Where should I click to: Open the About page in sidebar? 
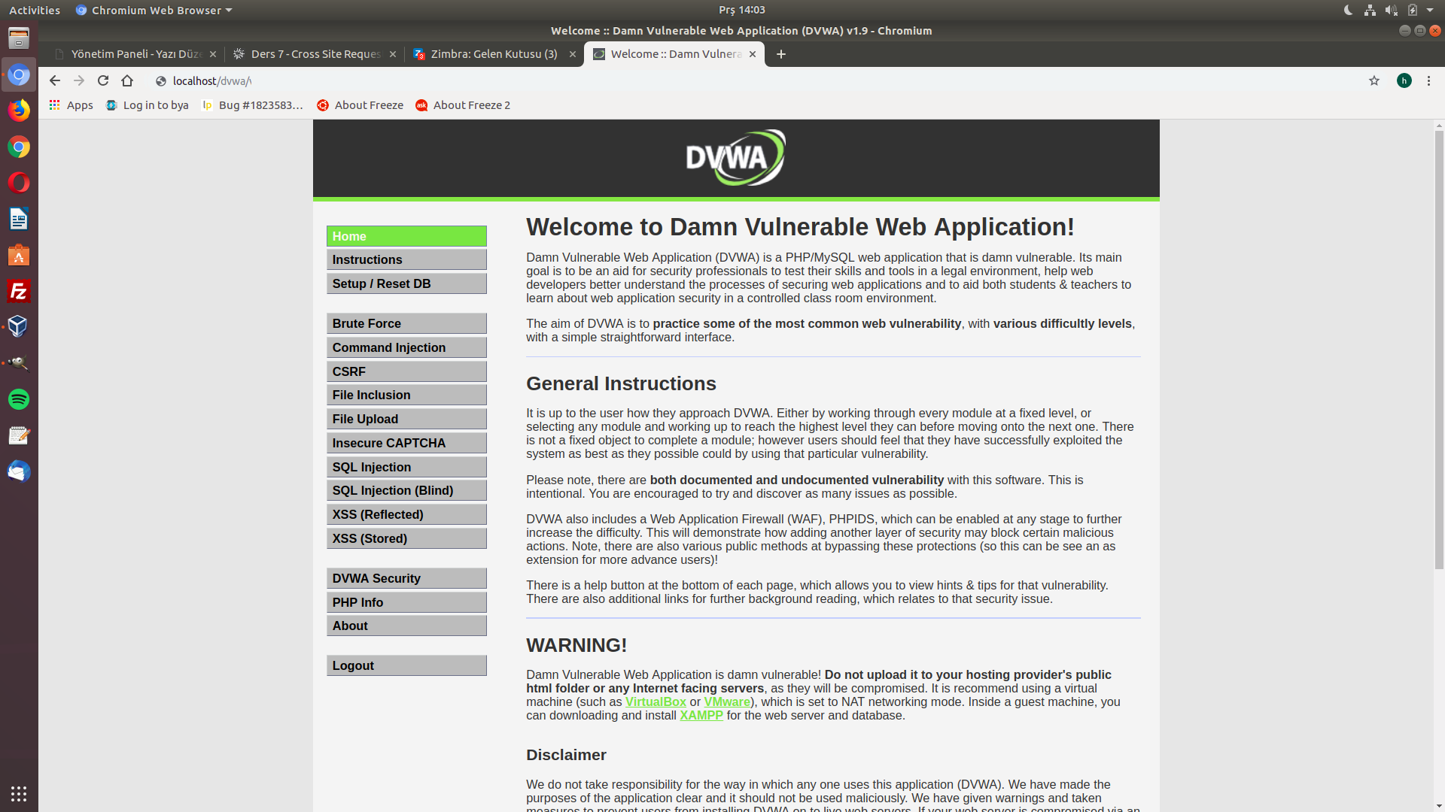(x=406, y=626)
